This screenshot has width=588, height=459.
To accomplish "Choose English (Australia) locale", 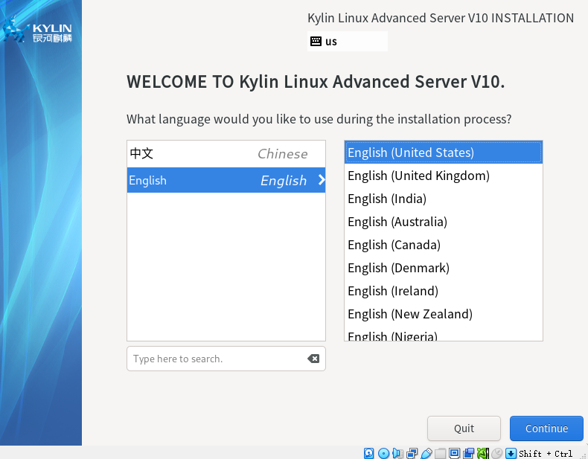I will click(444, 222).
